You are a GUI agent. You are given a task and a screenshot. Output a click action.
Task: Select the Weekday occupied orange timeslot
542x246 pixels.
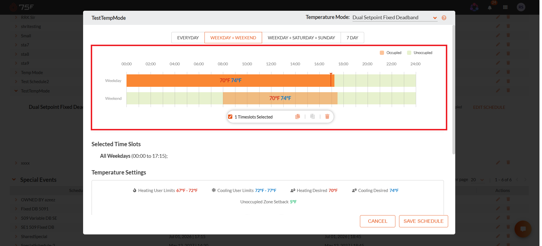pyautogui.click(x=230, y=81)
